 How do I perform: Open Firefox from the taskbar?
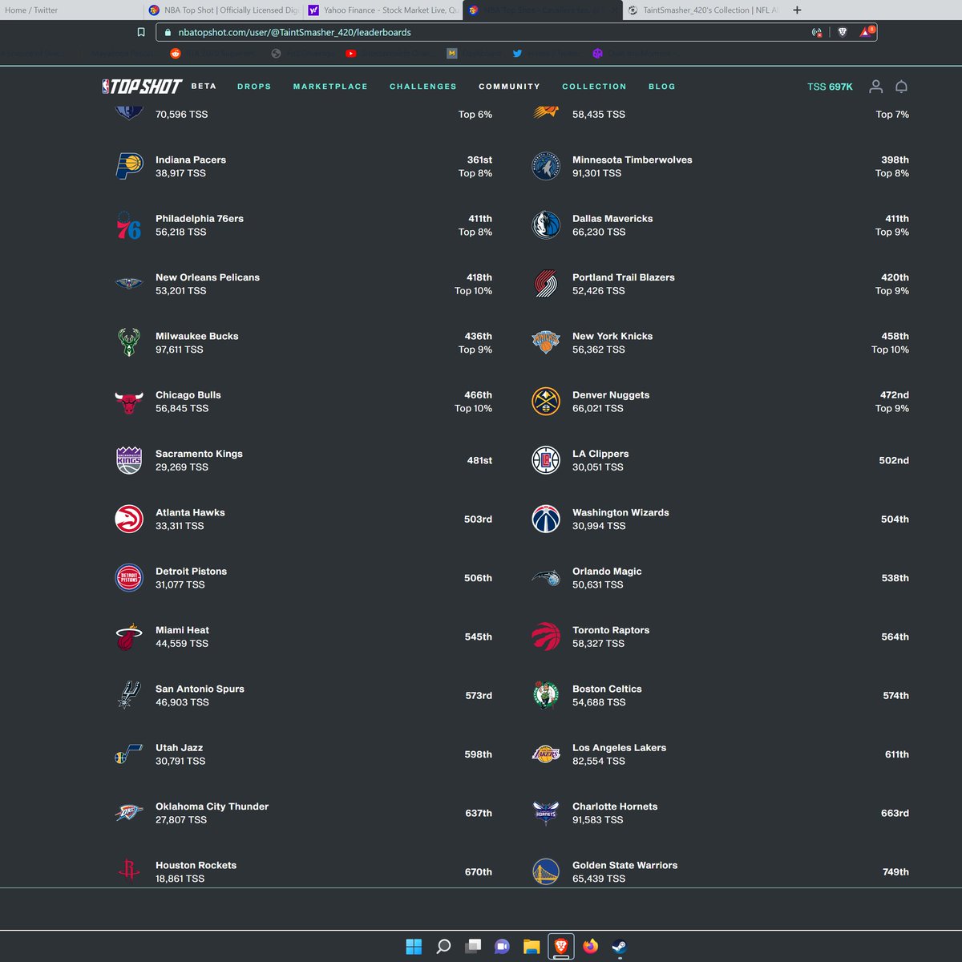(x=591, y=947)
